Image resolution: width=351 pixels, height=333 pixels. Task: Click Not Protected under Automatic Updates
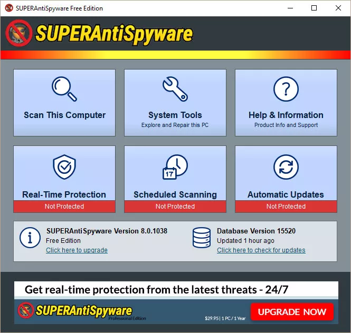(286, 207)
